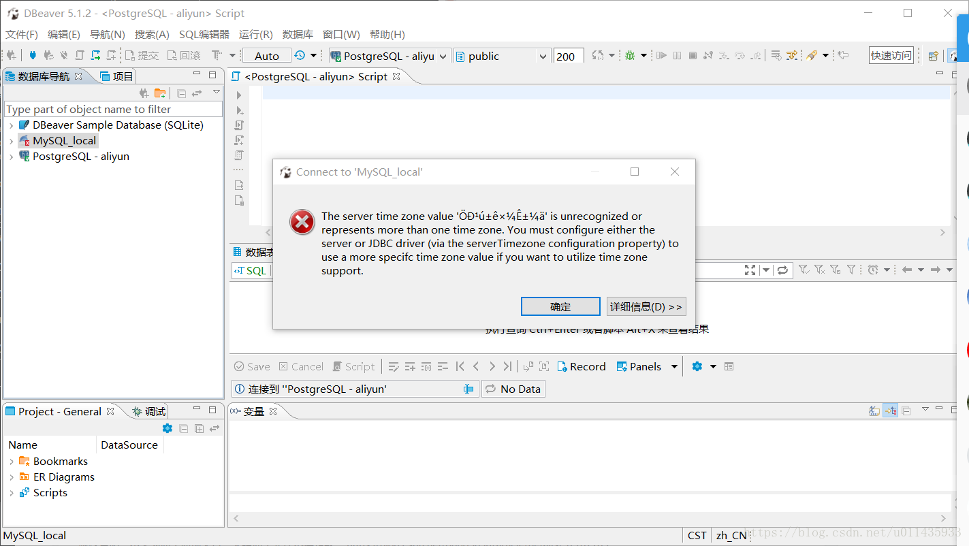Click the 回滚 rollback toolbar button

(x=184, y=56)
